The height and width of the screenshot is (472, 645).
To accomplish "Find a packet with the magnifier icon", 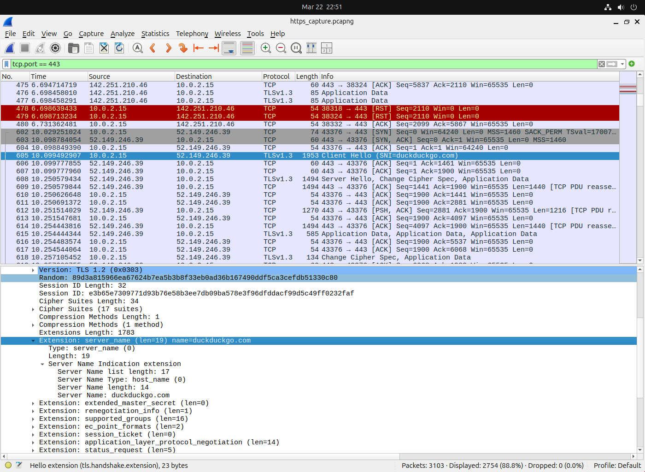I will [137, 48].
